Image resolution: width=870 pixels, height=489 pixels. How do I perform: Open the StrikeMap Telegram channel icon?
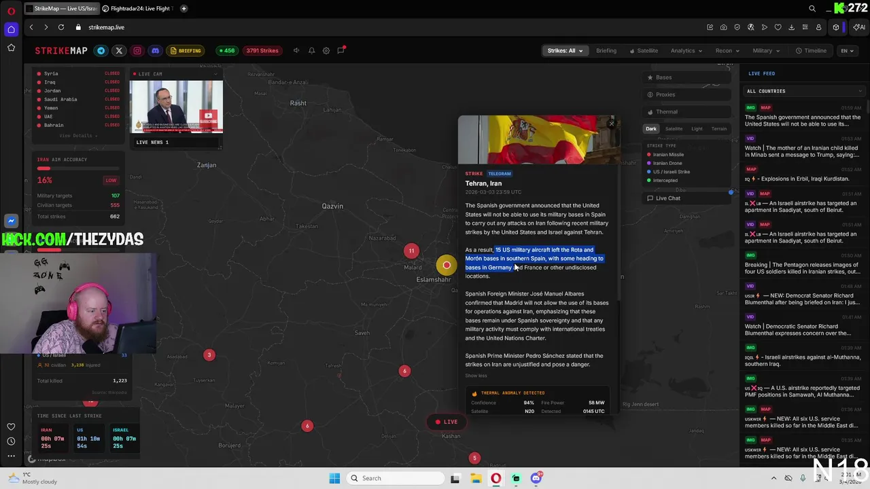pyautogui.click(x=101, y=51)
